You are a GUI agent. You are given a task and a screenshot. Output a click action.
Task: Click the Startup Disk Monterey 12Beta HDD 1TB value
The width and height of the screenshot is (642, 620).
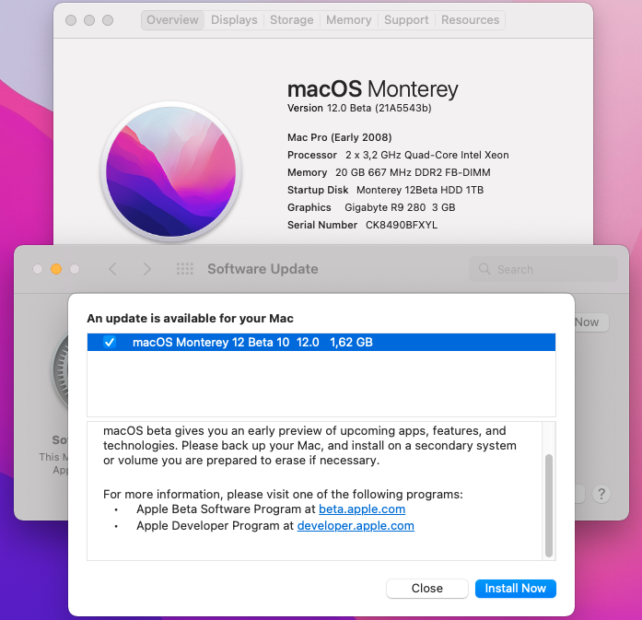point(420,190)
